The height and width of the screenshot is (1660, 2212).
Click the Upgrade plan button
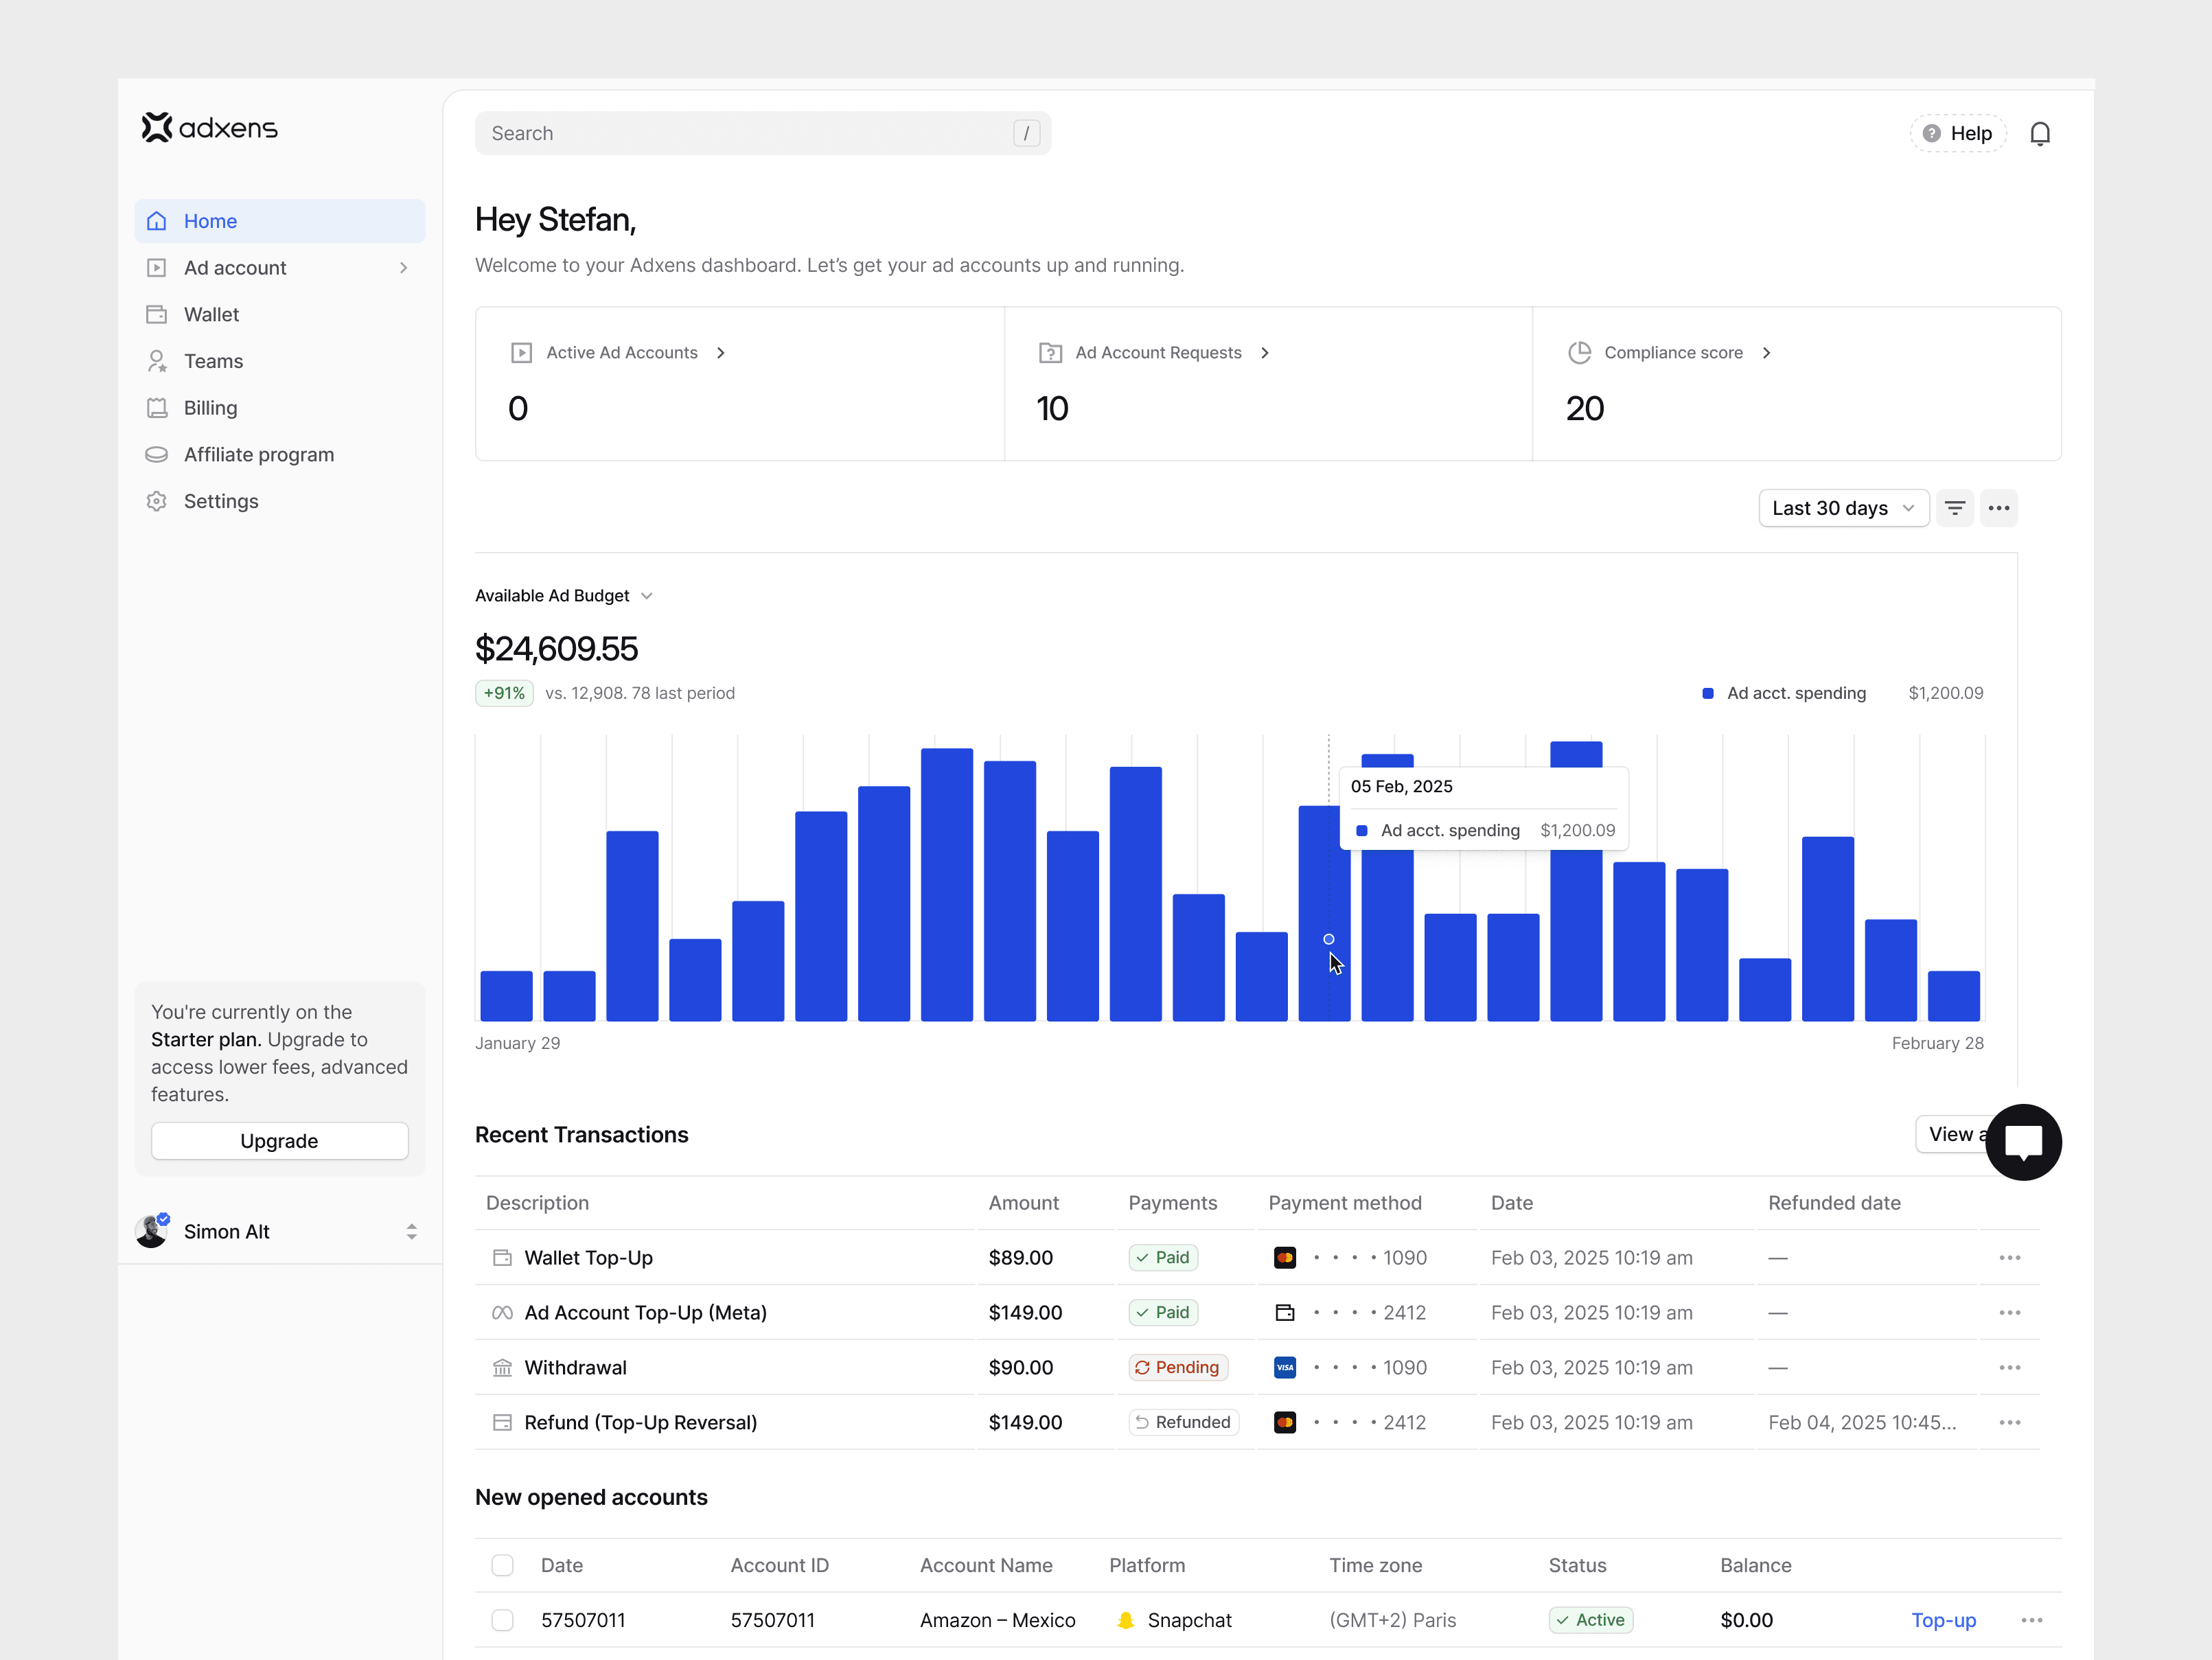[x=279, y=1141]
